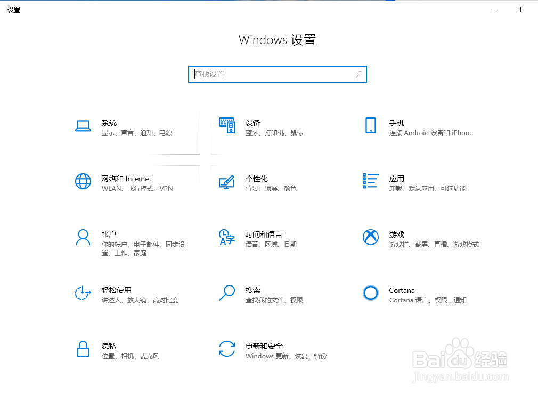Open the 设备 settings title

click(x=253, y=123)
